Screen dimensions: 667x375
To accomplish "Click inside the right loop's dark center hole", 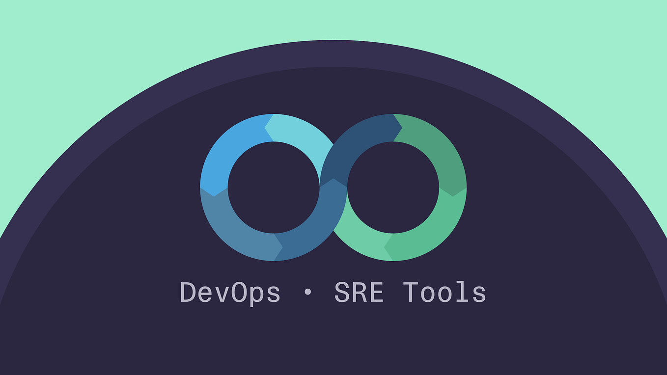I will pyautogui.click(x=393, y=187).
